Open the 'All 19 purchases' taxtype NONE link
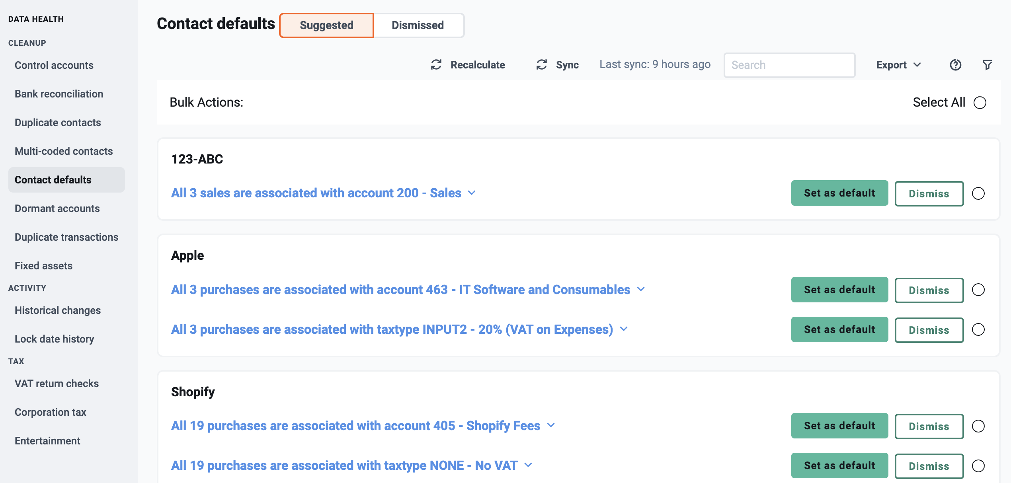This screenshot has width=1011, height=483. pos(344,465)
